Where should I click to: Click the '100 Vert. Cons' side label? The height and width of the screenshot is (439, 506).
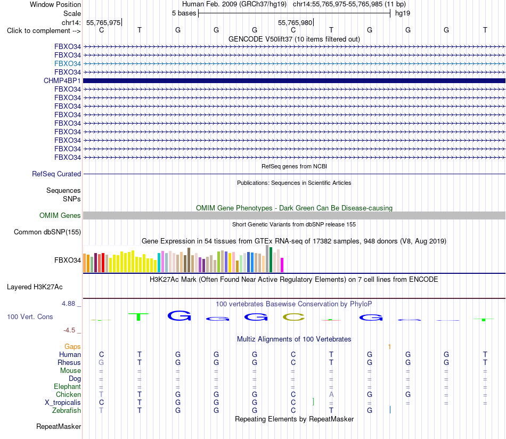30,317
